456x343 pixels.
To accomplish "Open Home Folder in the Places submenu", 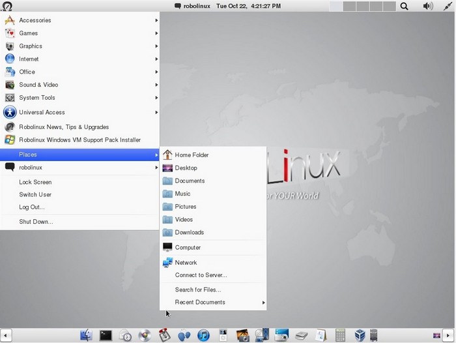I will 213,155.
